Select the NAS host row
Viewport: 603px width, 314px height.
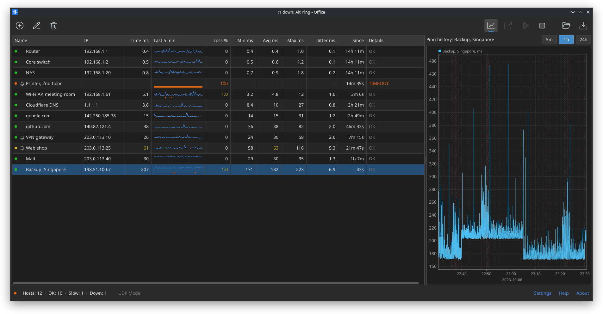pyautogui.click(x=218, y=73)
